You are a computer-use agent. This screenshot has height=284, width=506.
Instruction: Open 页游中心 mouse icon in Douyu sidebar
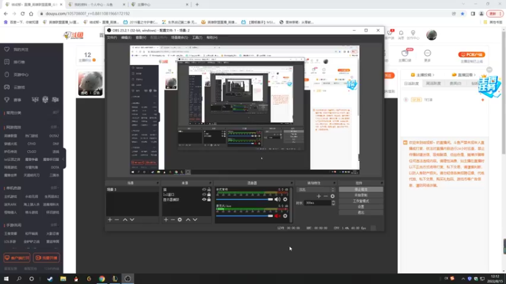pyautogui.click(x=7, y=74)
